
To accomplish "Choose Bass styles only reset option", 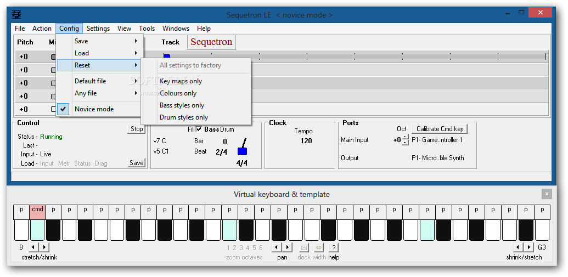I will (x=195, y=105).
